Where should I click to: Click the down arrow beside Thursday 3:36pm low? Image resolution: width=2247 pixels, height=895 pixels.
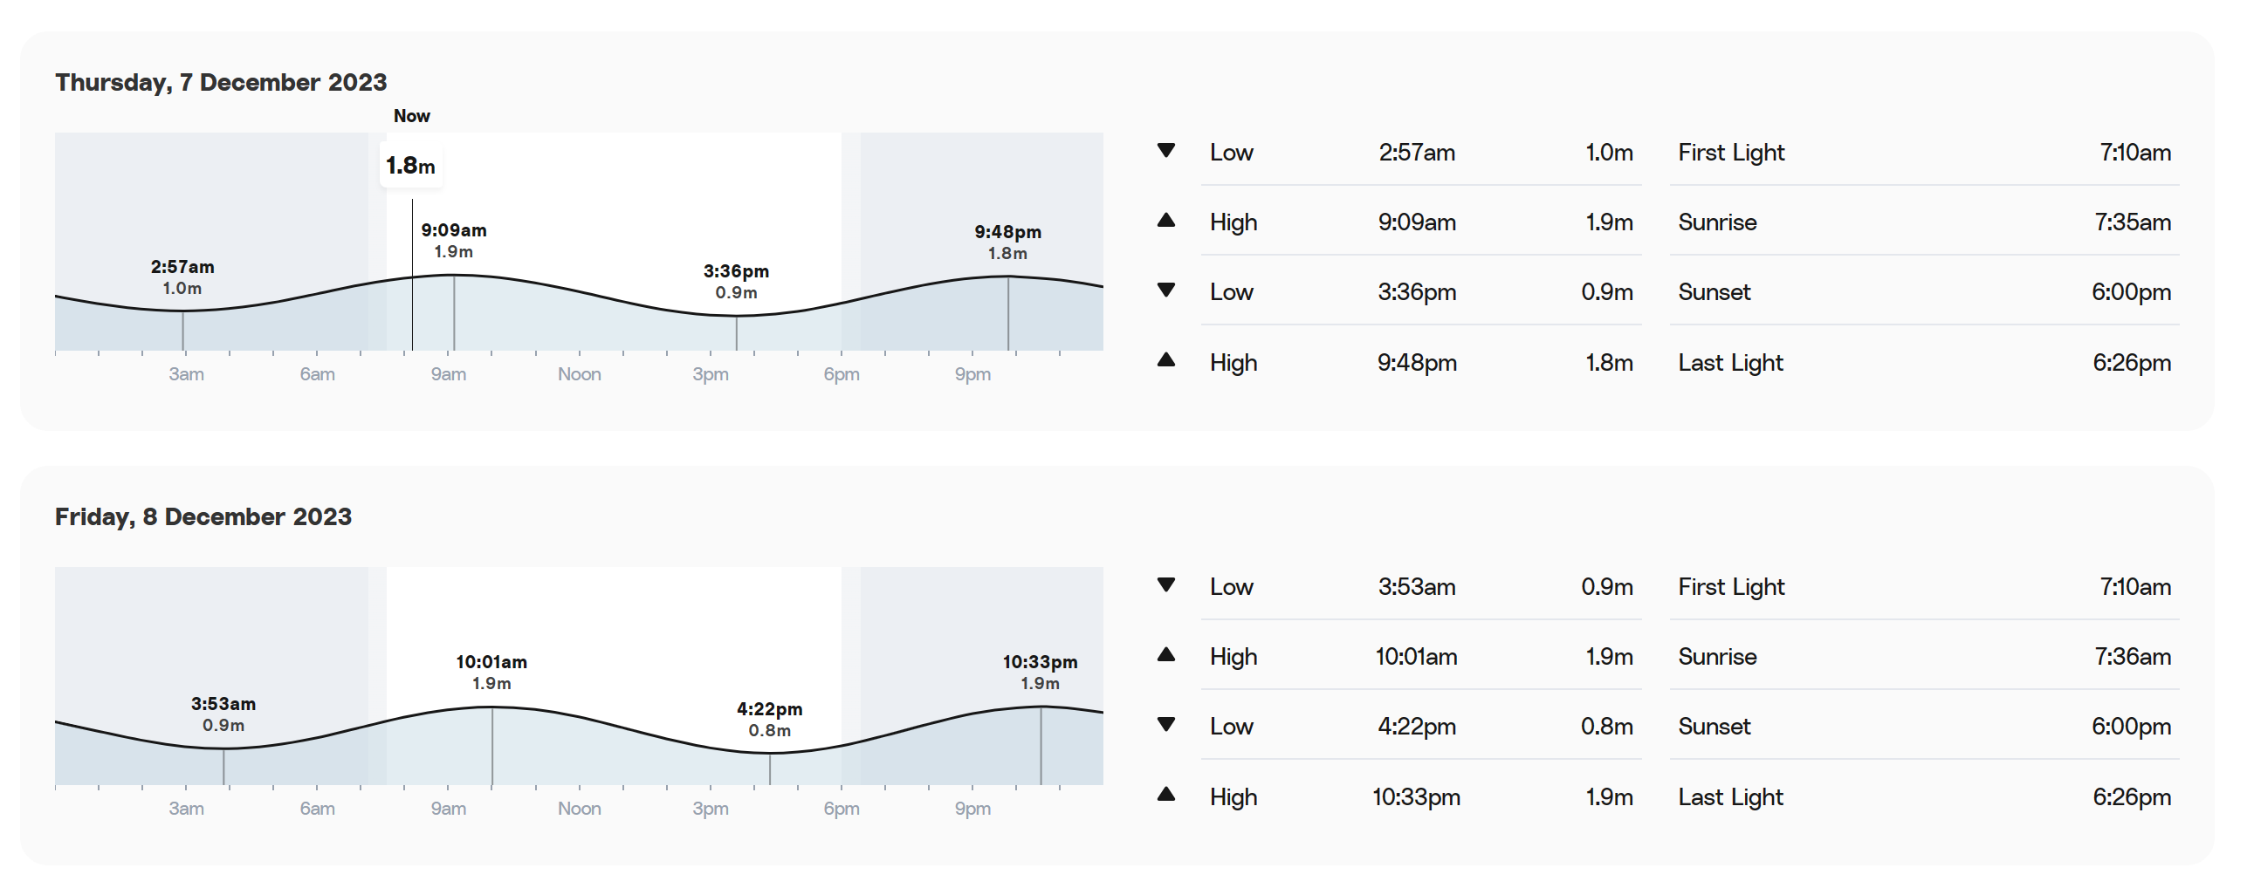coord(1165,290)
